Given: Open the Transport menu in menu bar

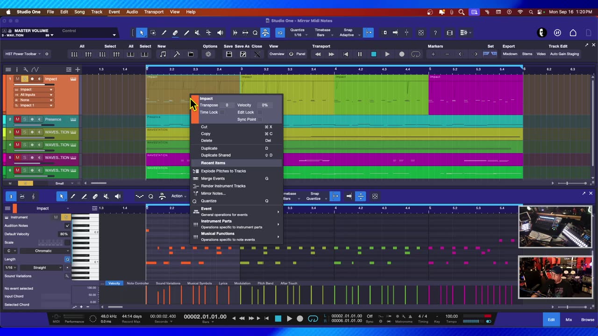Looking at the screenshot, I should [154, 12].
